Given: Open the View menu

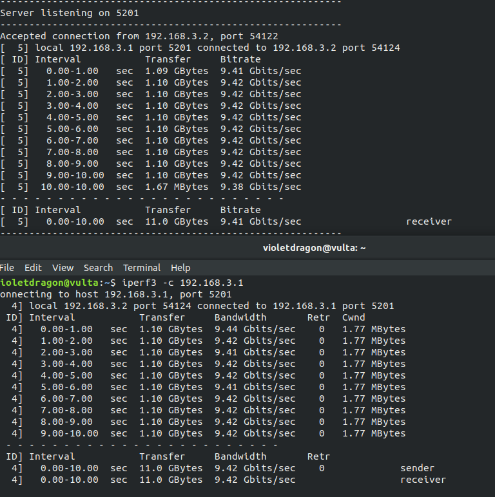Looking at the screenshot, I should coord(63,268).
